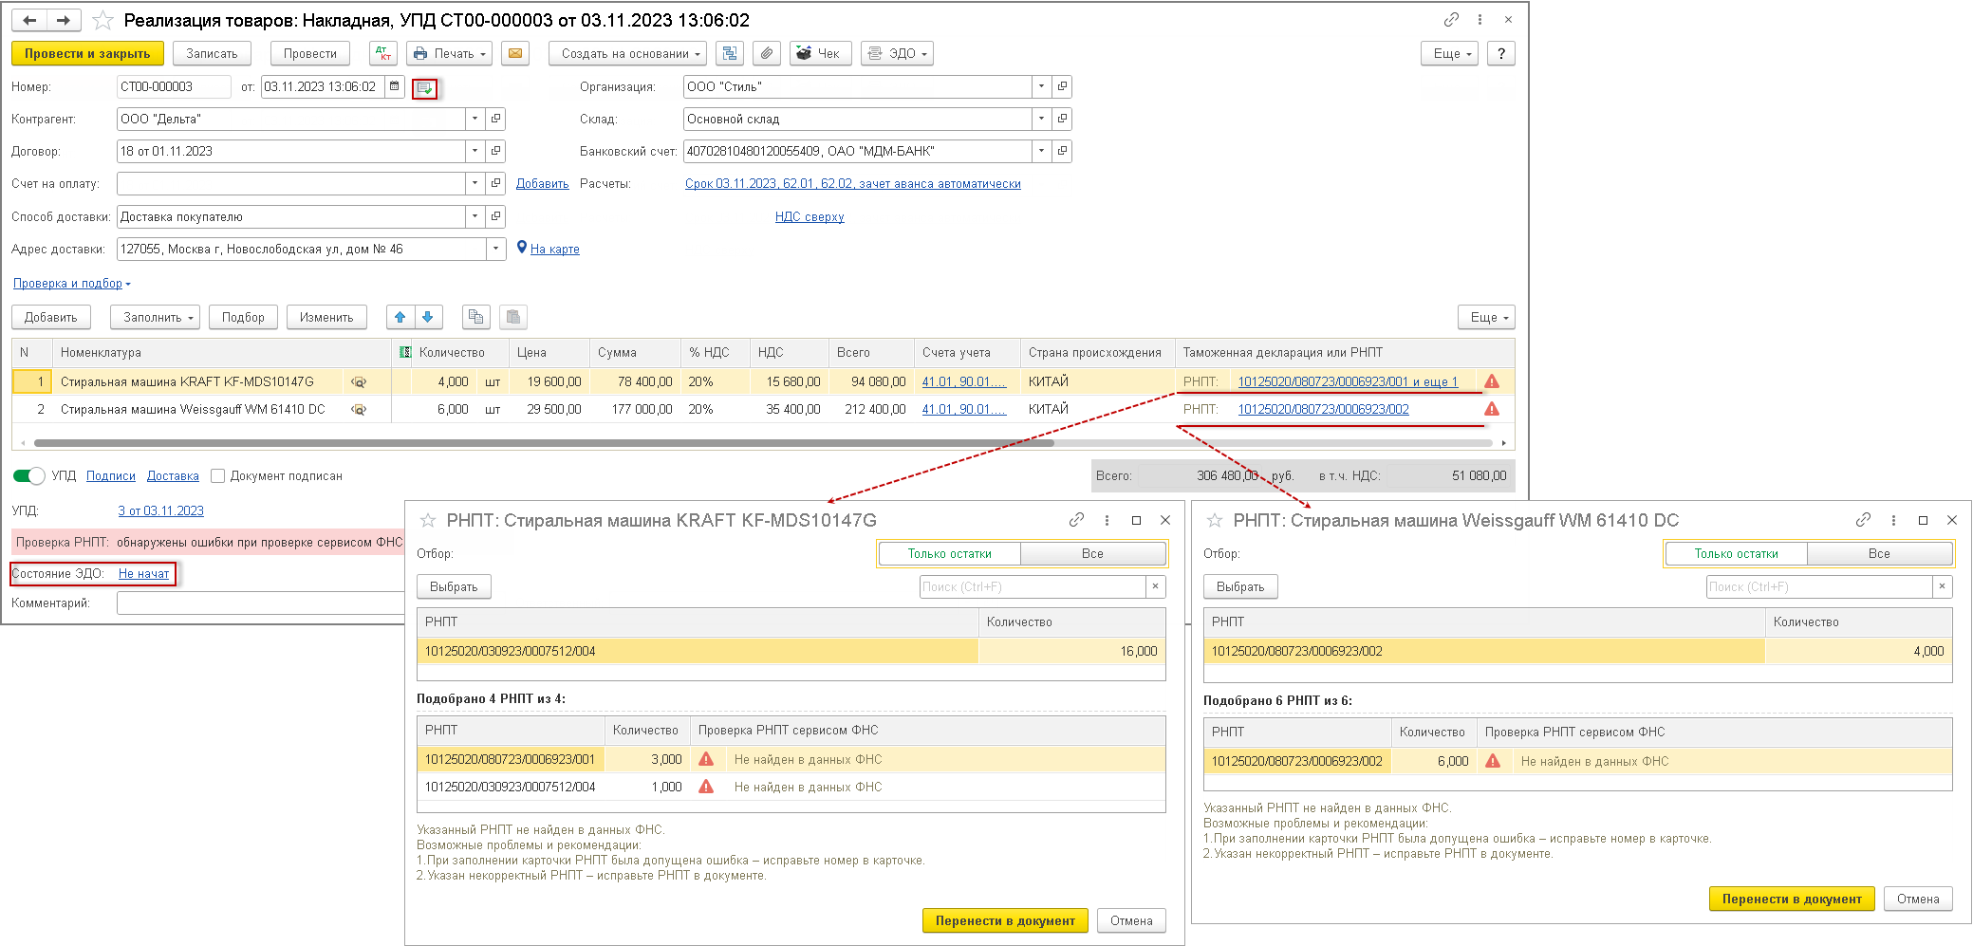Screen dimensions: 1973x946
Task: Open Печать dropdown menu
Action: tap(450, 53)
